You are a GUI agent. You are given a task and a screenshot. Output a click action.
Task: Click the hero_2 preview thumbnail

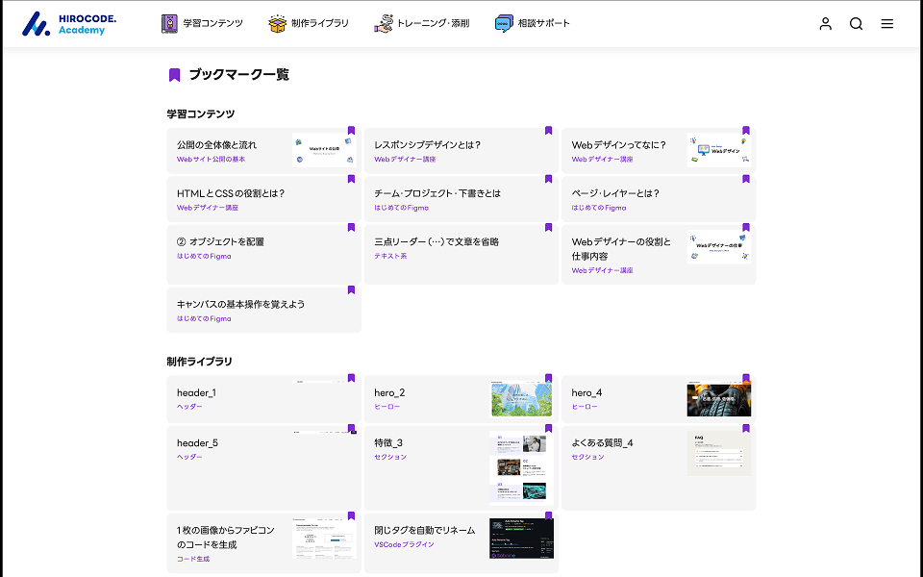[521, 399]
